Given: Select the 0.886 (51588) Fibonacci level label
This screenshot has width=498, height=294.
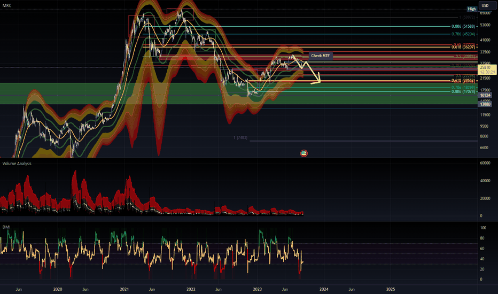Looking at the screenshot, I should [463, 26].
